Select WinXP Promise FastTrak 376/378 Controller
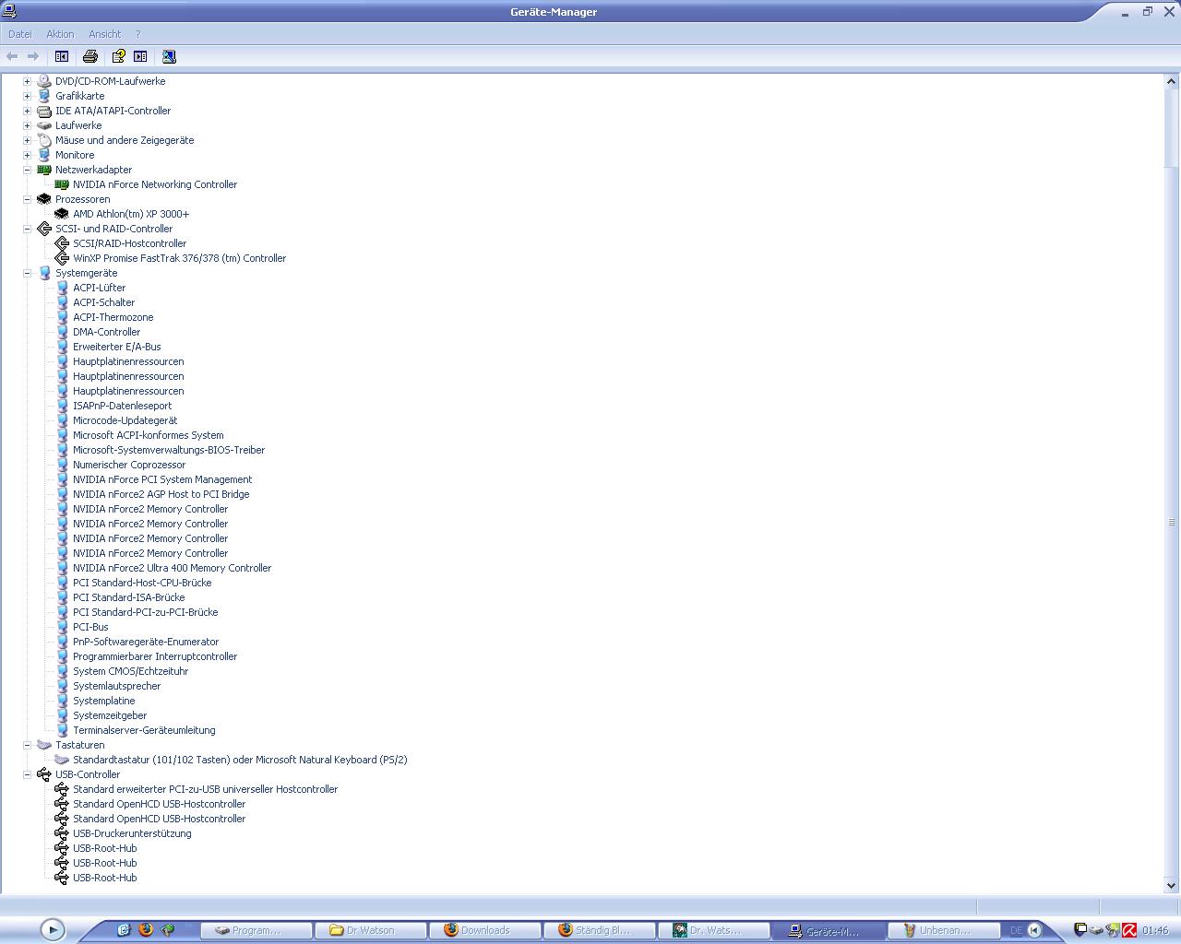Viewport: 1181px width, 944px height. (x=179, y=258)
